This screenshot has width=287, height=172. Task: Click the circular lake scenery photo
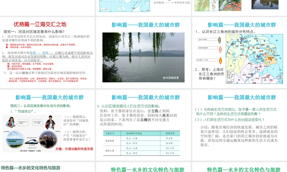point(15,140)
